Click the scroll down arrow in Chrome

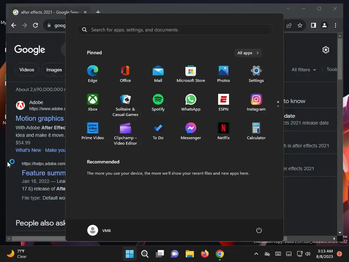[x=340, y=233]
